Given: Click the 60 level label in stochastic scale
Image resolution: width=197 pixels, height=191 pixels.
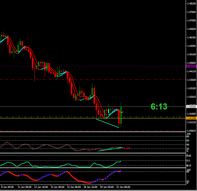Looking at the screenshot, I should coord(188,141).
